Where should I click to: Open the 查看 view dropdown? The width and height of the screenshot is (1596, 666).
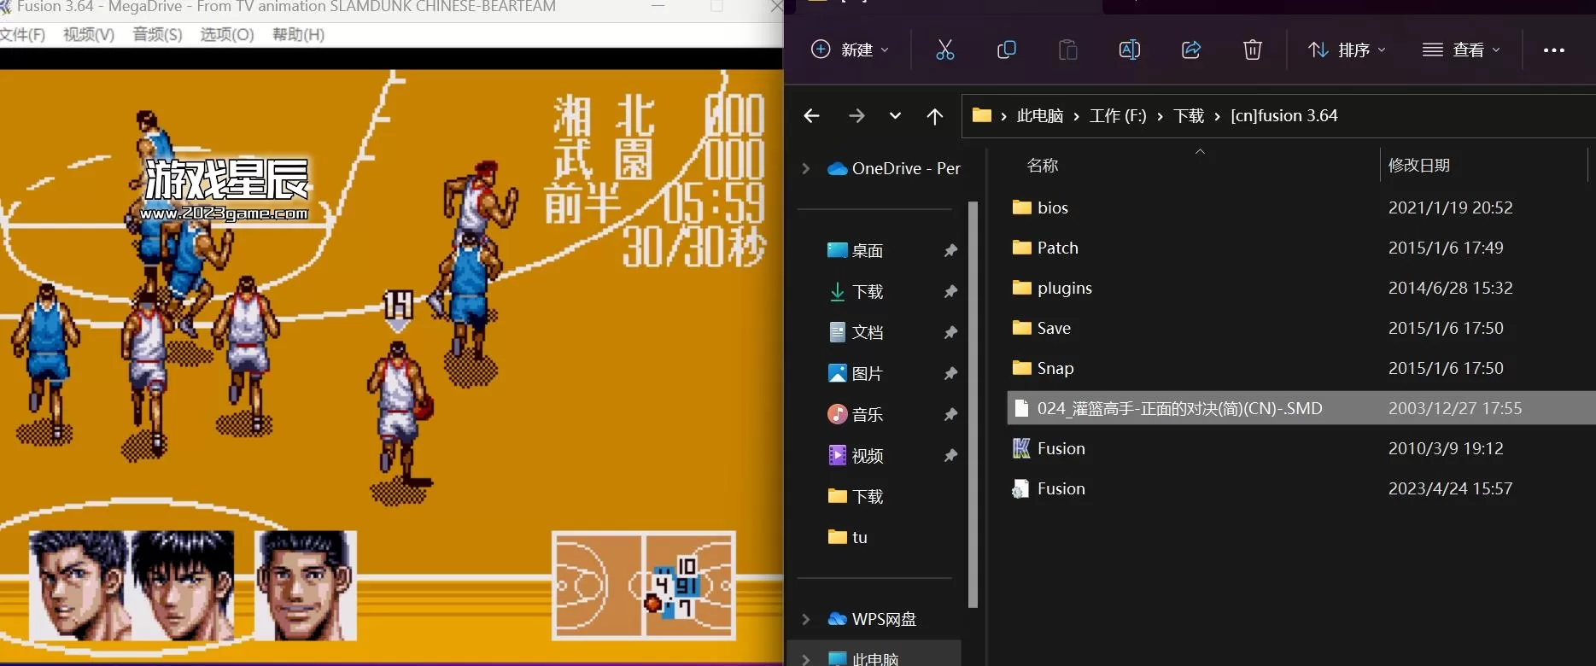tap(1461, 50)
